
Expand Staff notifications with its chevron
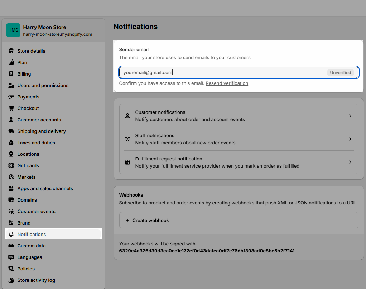[350, 139]
